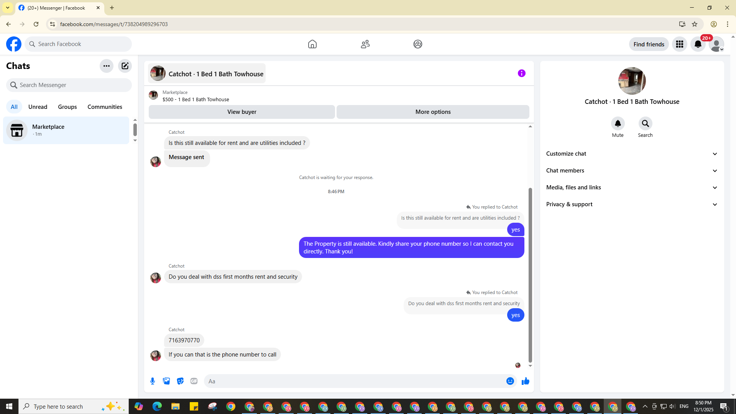Open the Facebook home logo
This screenshot has width=736, height=414.
(14, 44)
